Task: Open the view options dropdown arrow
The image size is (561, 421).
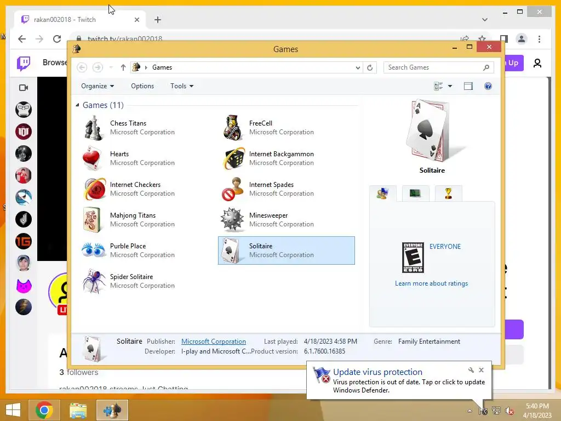Action: pyautogui.click(x=450, y=86)
